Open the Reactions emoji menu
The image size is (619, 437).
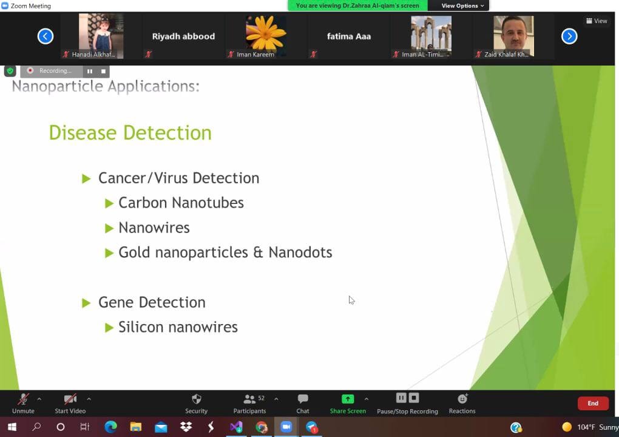(462, 402)
